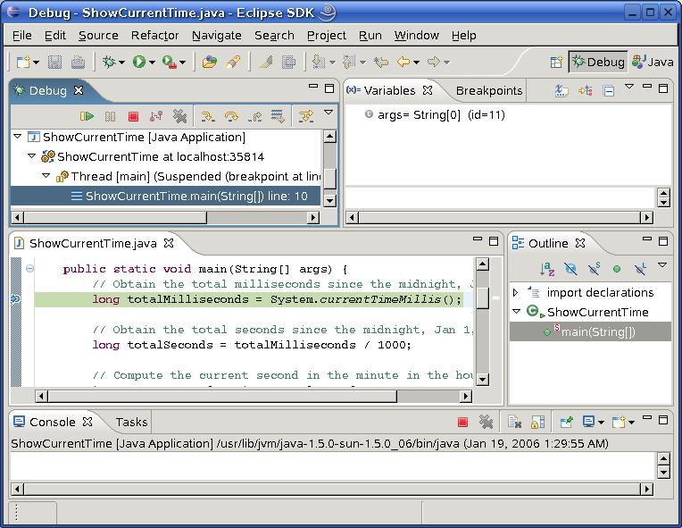Toggle Hide Fields in Outline view
The width and height of the screenshot is (682, 528).
[x=570, y=269]
